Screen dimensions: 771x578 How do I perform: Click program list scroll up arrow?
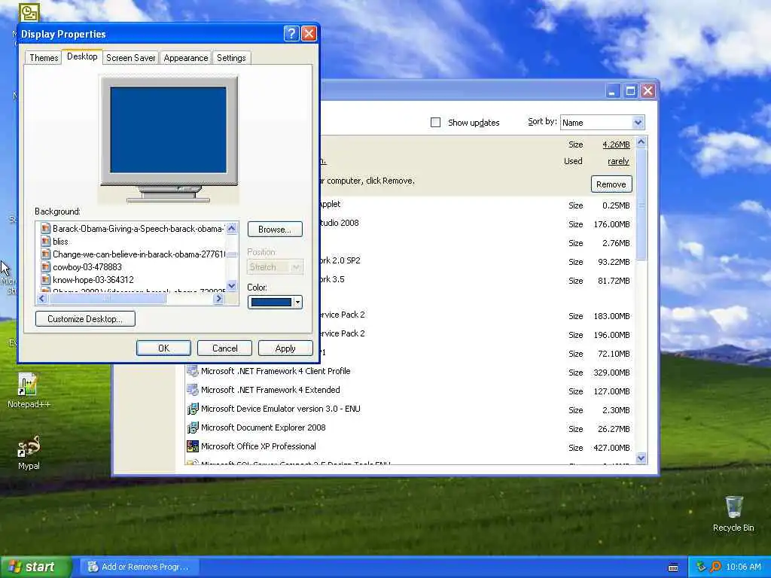click(641, 142)
